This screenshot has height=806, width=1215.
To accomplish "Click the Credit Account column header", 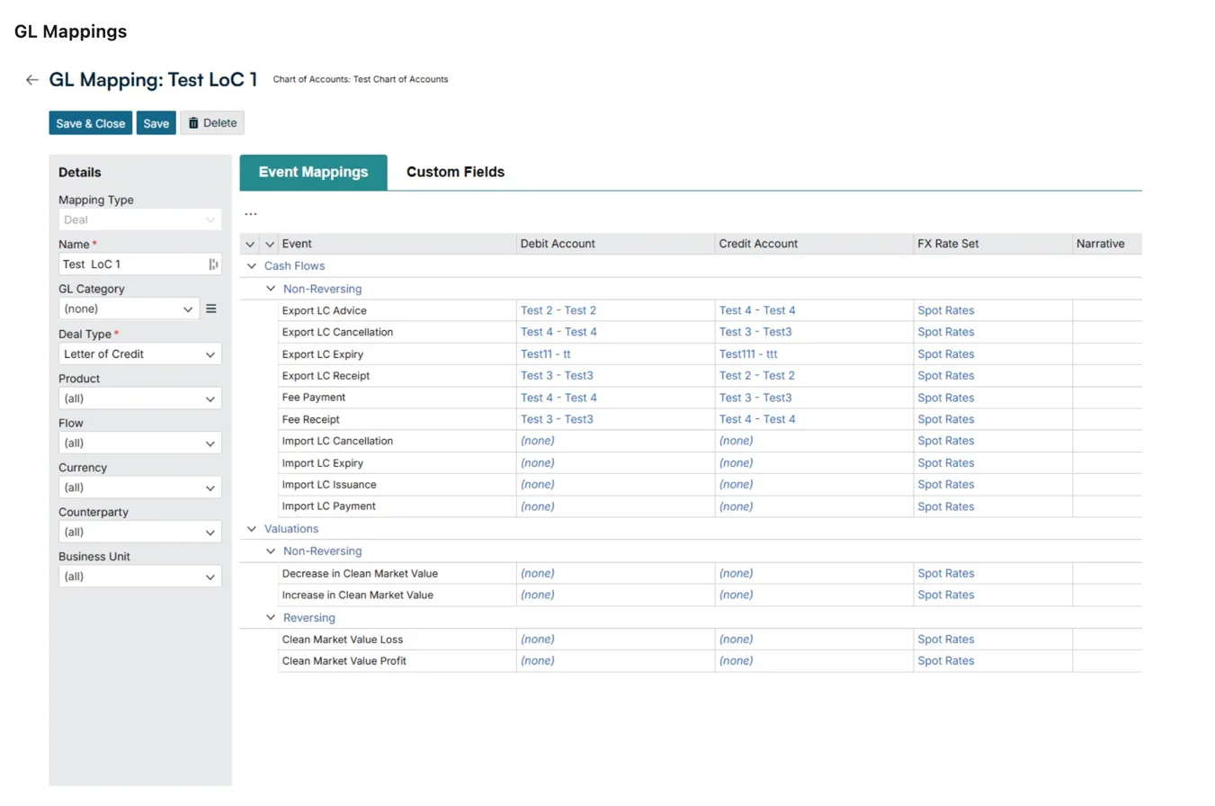I will [x=814, y=244].
